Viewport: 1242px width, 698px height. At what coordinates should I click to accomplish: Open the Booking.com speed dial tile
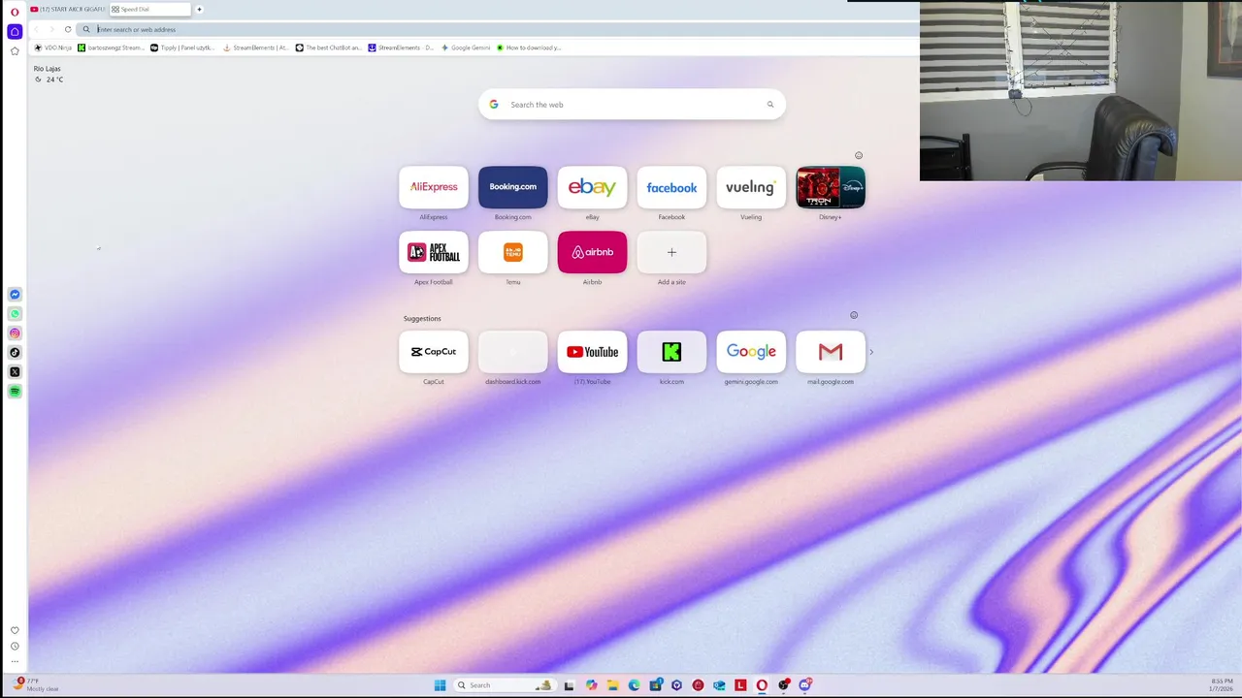tap(513, 188)
